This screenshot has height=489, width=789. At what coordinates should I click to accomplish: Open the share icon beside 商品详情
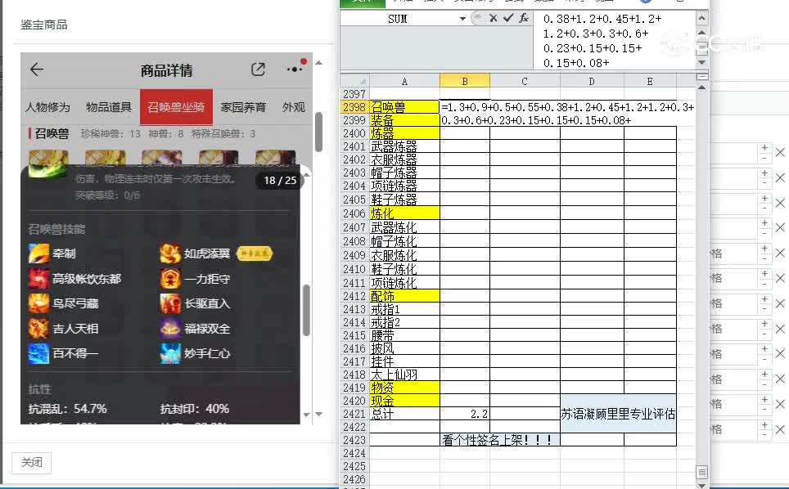point(259,70)
